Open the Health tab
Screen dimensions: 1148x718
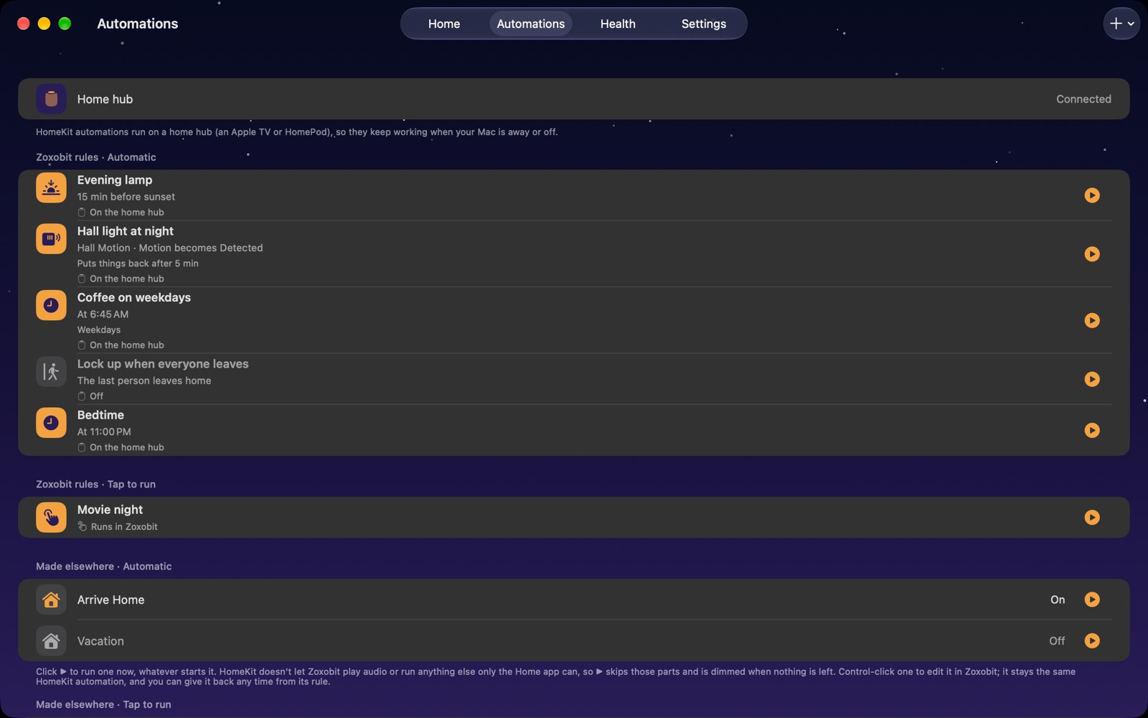pos(618,24)
